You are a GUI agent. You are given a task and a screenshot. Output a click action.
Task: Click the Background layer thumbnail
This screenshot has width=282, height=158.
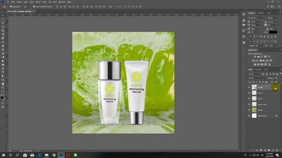point(254,116)
